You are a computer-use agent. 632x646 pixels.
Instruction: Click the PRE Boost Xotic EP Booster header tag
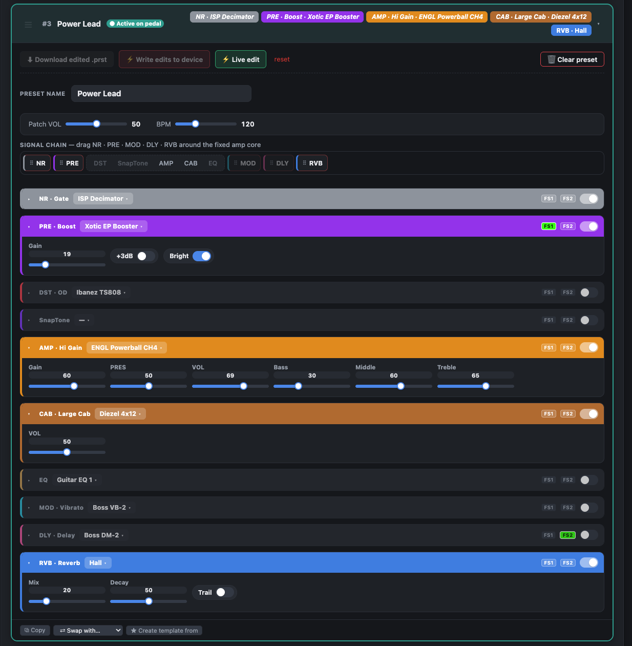click(312, 17)
